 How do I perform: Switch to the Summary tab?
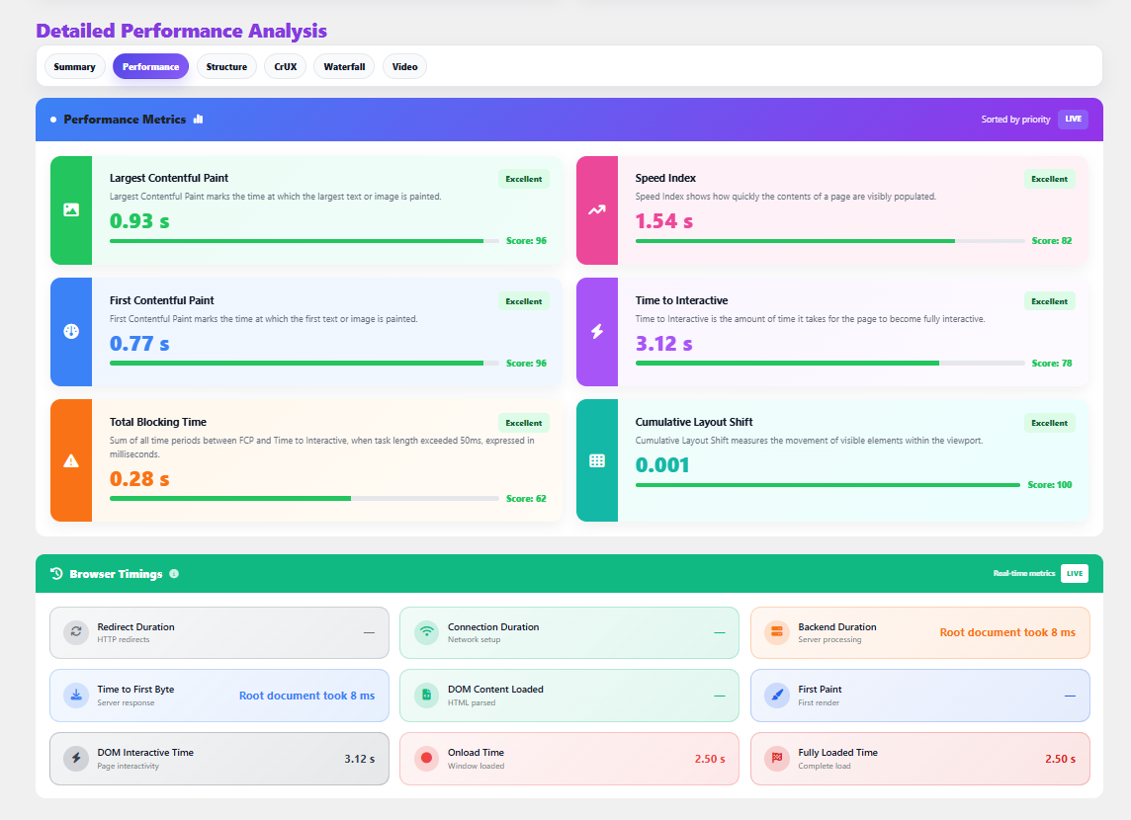click(x=75, y=67)
